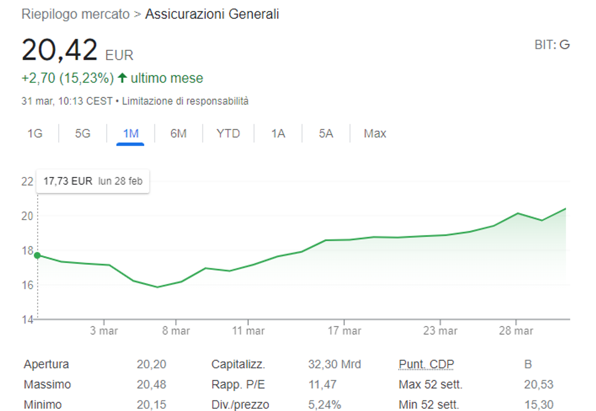Image resolution: width=596 pixels, height=411 pixels.
Task: Switch chart to YTD range
Action: click(x=228, y=134)
